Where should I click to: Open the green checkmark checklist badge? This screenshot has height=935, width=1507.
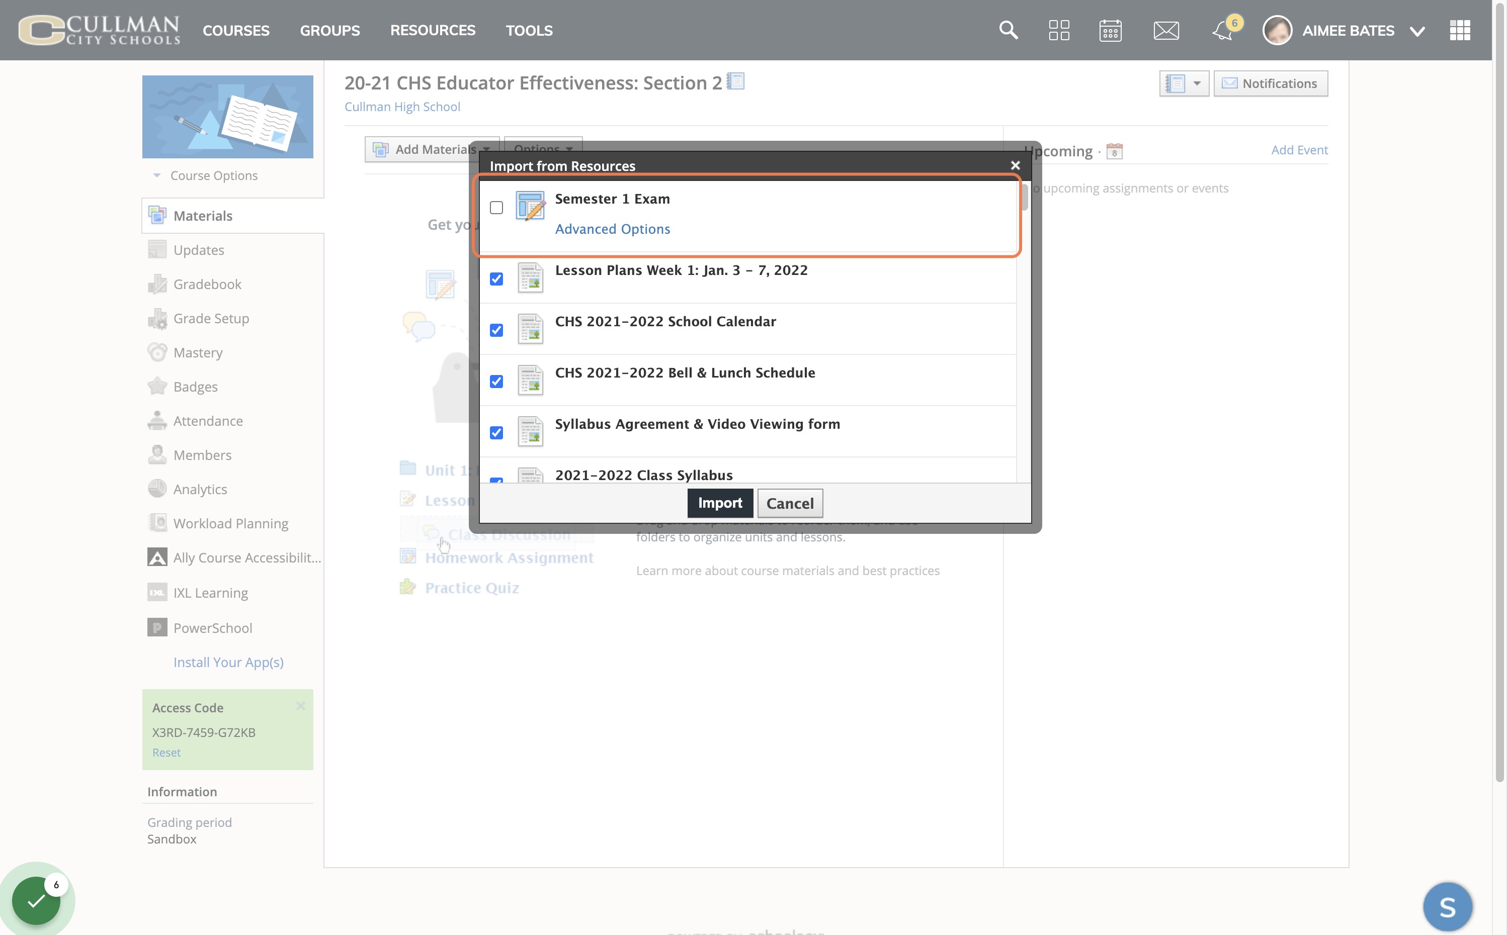coord(36,900)
